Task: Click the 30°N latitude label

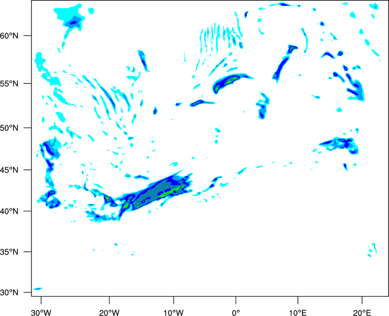Action: pyautogui.click(x=9, y=293)
